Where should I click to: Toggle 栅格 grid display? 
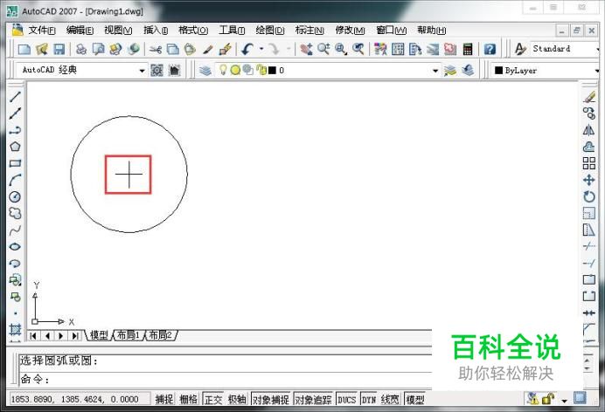pos(188,399)
